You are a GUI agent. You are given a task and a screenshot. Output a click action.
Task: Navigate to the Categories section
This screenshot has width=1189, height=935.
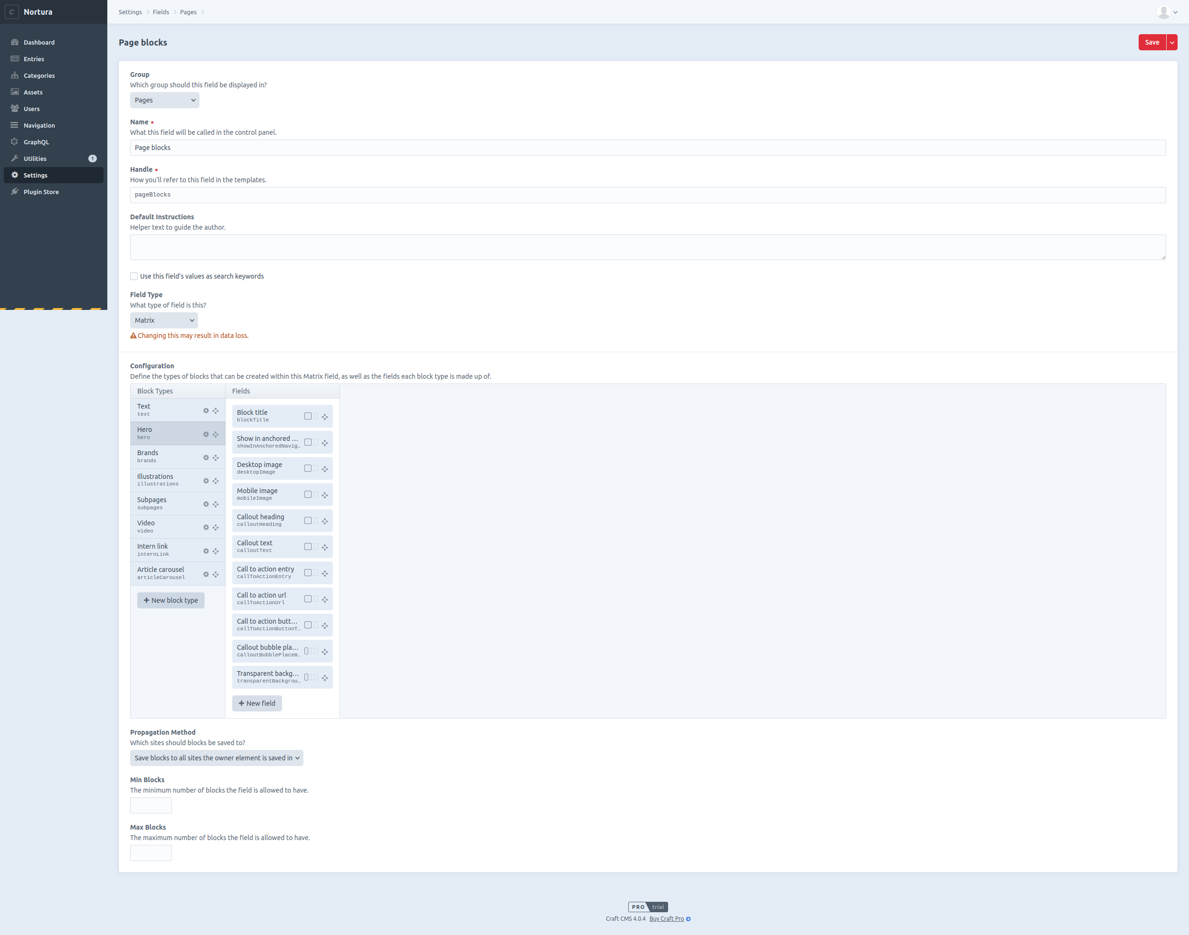tap(39, 75)
